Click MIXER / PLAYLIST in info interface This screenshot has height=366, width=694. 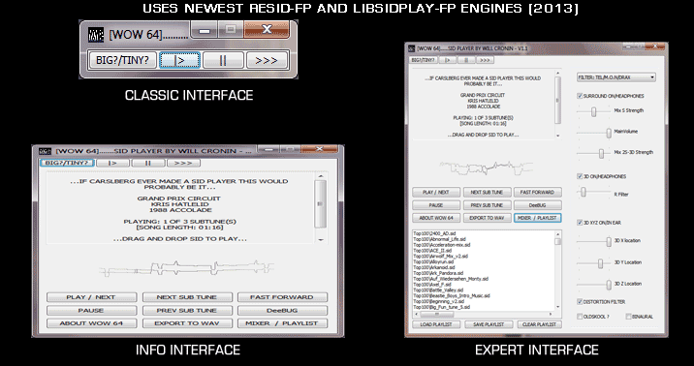click(282, 323)
